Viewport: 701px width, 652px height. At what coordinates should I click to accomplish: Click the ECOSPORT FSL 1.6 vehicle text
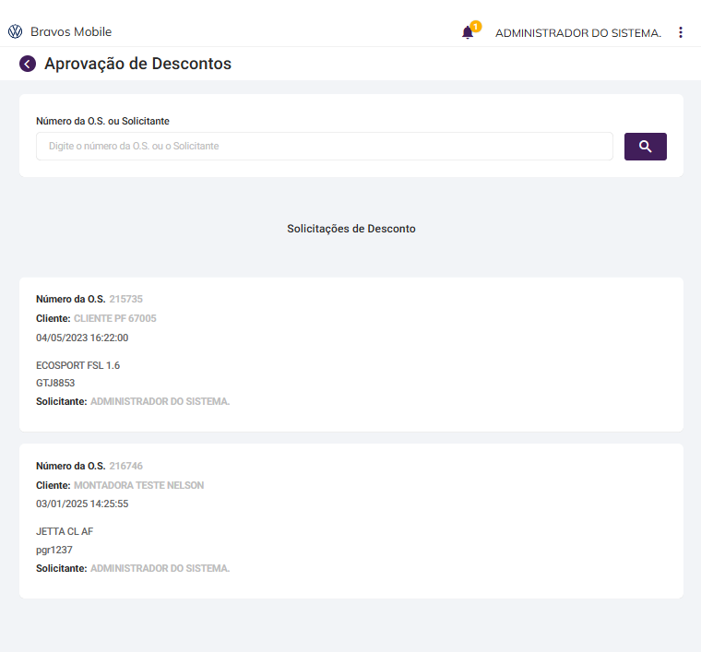(77, 365)
